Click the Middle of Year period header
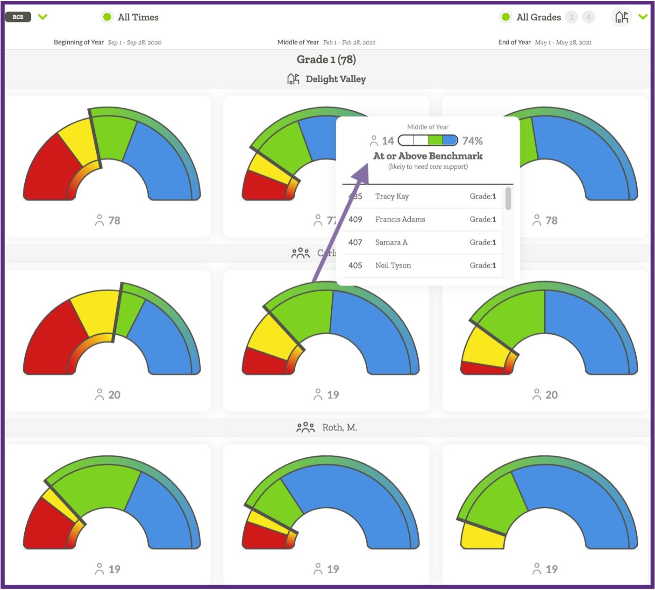Viewport: 655px width, 590px height. coord(298,42)
